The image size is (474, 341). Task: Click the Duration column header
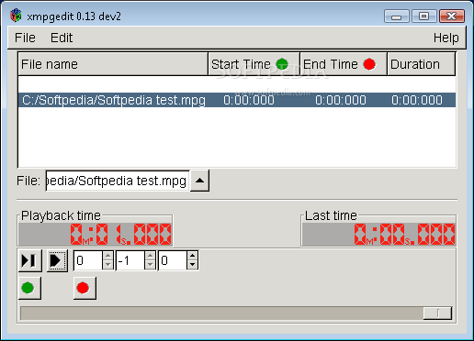coord(422,64)
